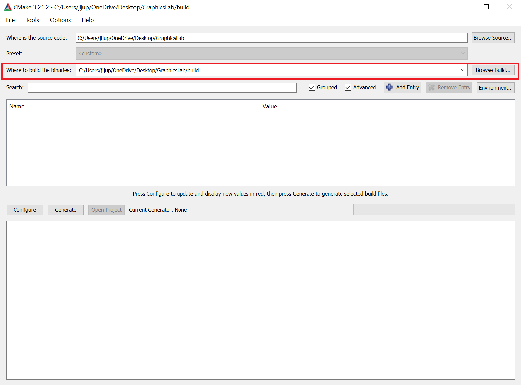The height and width of the screenshot is (385, 521).
Task: Click into the Search field
Action: (x=162, y=87)
